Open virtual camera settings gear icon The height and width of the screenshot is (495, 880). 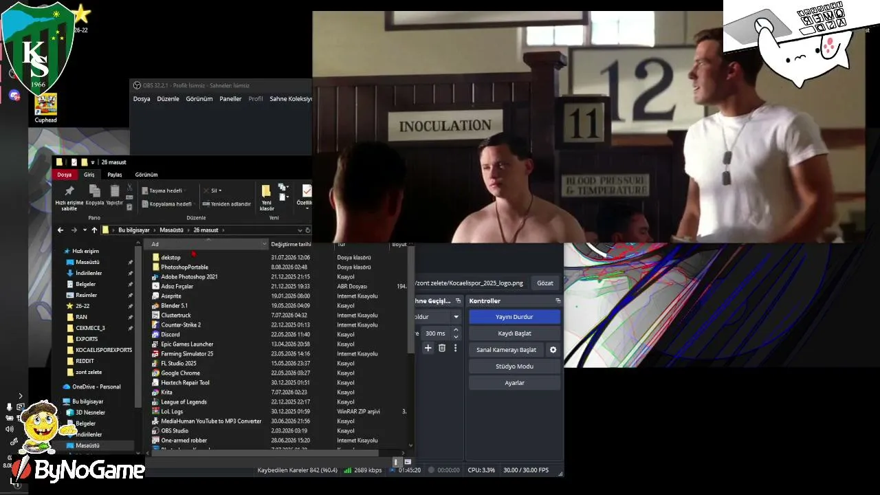coord(553,350)
